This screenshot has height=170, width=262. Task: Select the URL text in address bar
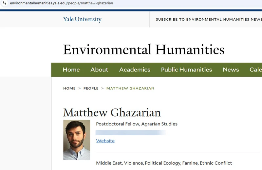pos(61,3)
